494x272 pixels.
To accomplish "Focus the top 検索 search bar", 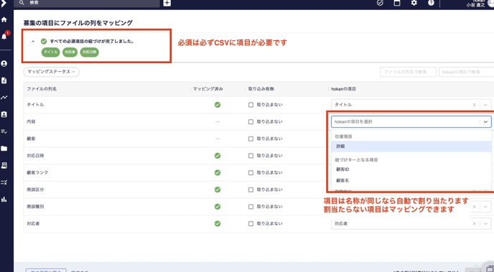I will (88, 3).
